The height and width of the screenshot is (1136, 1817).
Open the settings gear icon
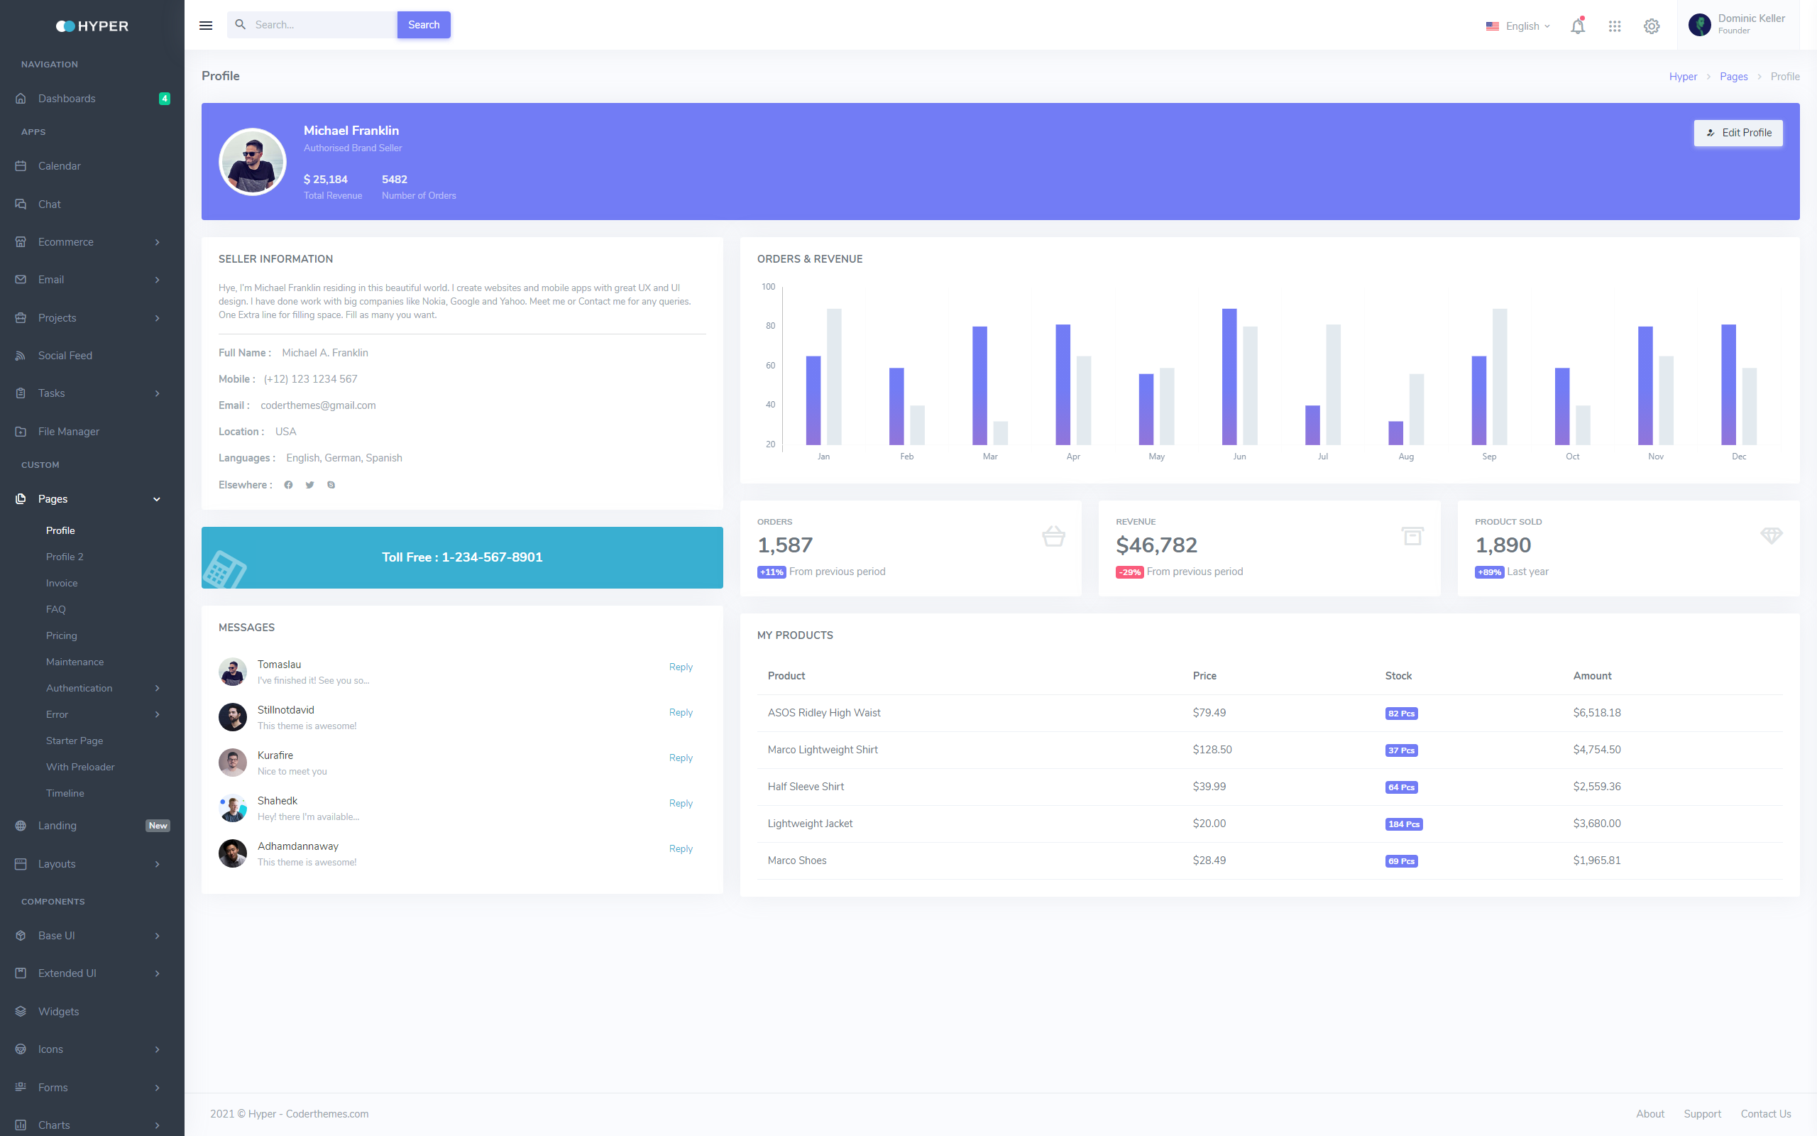1651,26
